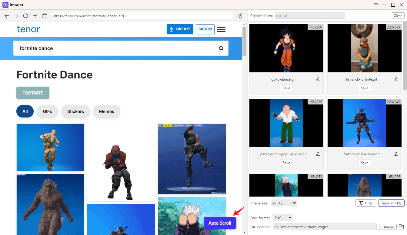Open the Filter options button
This screenshot has height=235, width=407.
(x=366, y=203)
